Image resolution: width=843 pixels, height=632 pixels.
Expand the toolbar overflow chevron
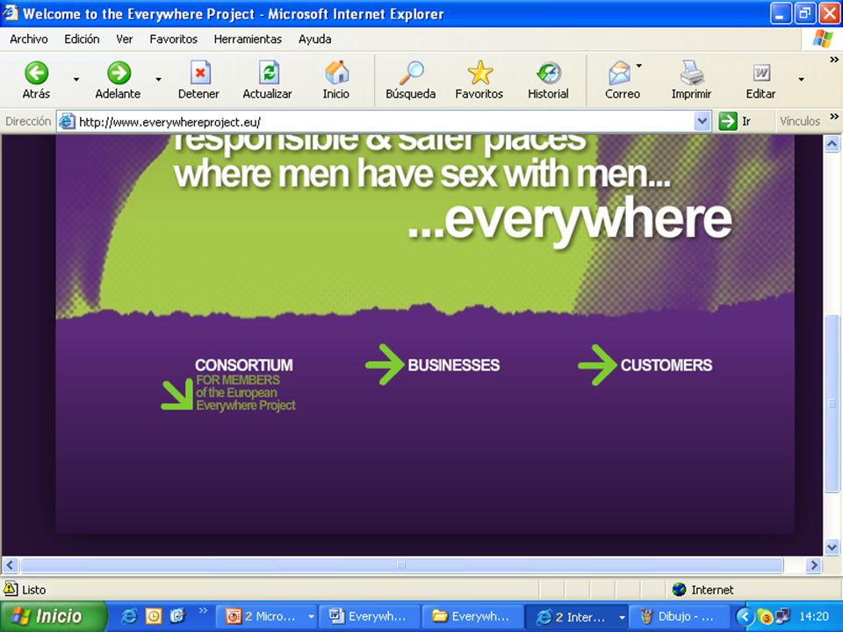coord(834,61)
